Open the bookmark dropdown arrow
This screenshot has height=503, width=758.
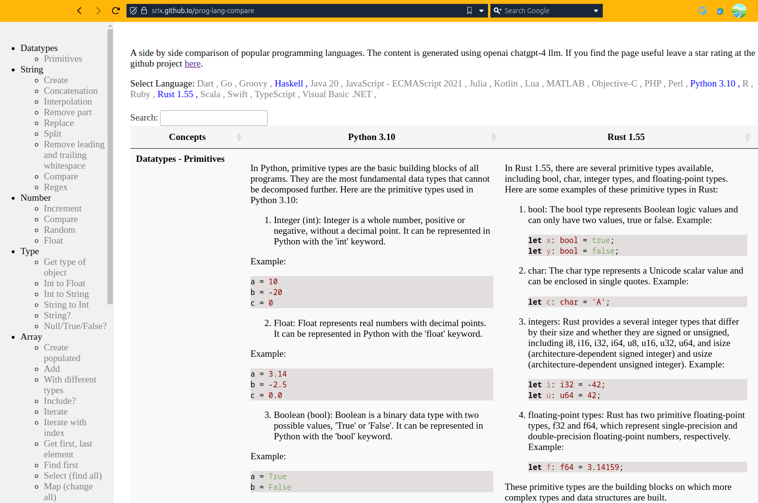point(481,11)
